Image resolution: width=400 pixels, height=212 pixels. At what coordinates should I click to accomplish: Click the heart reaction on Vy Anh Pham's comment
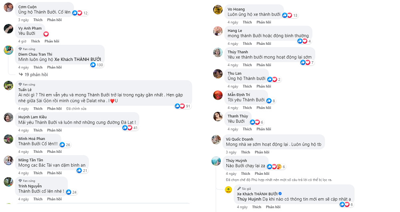point(46,34)
